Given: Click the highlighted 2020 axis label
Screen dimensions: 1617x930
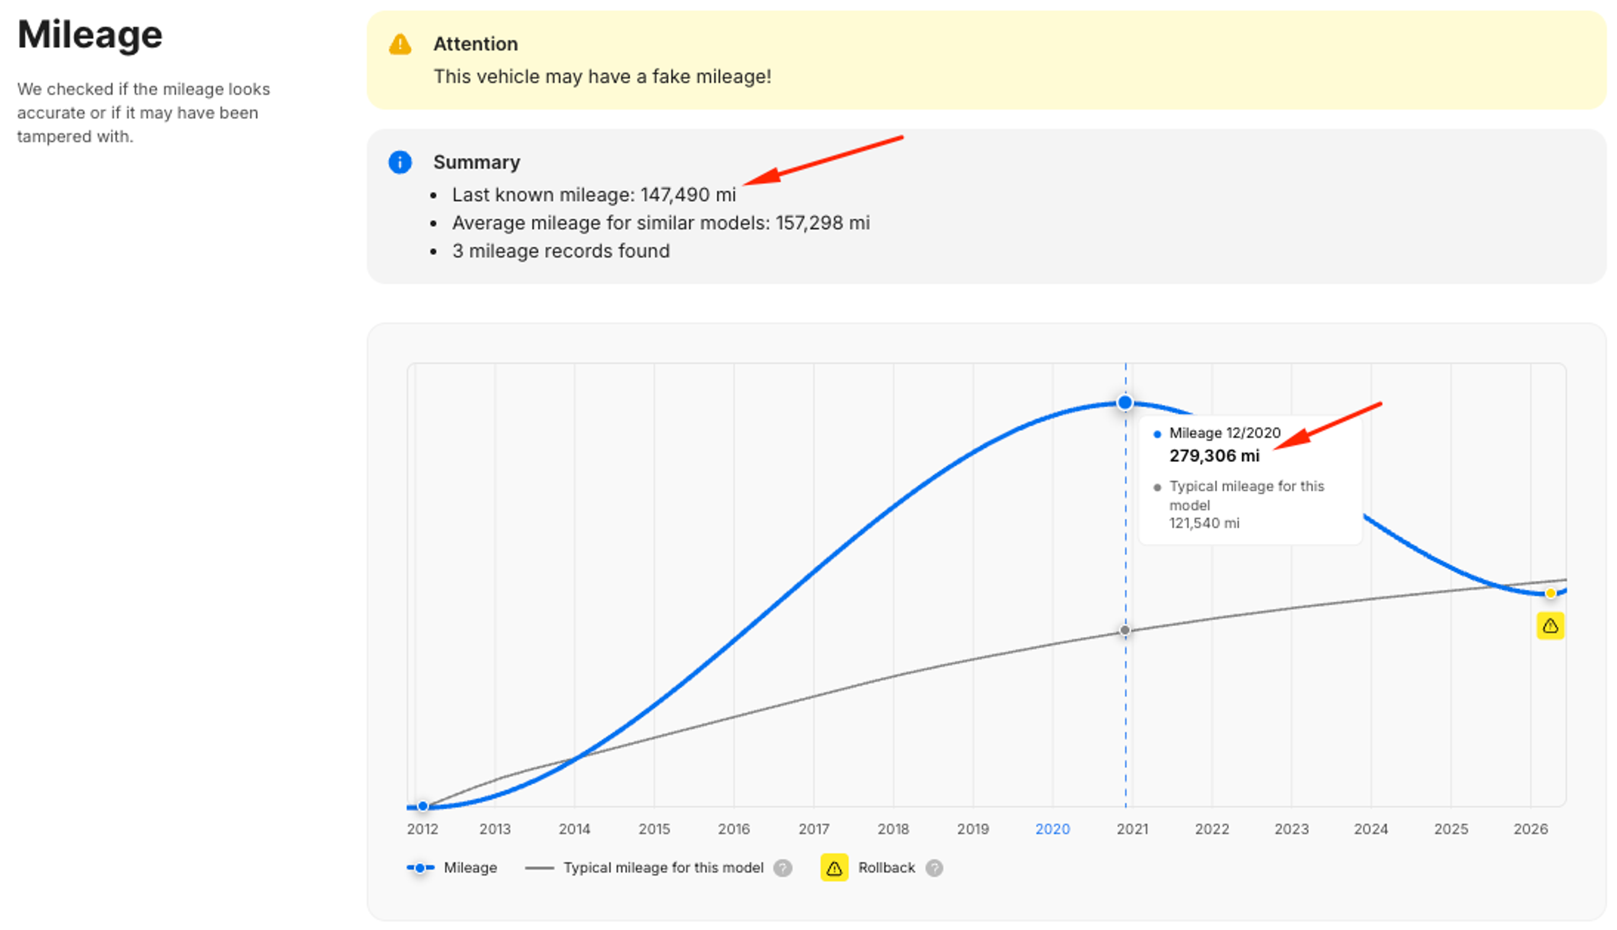Looking at the screenshot, I should click(x=1052, y=829).
